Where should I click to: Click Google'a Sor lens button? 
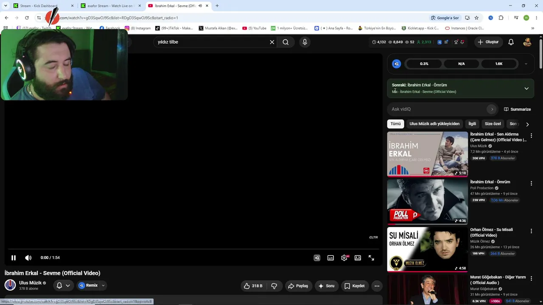coord(445,18)
